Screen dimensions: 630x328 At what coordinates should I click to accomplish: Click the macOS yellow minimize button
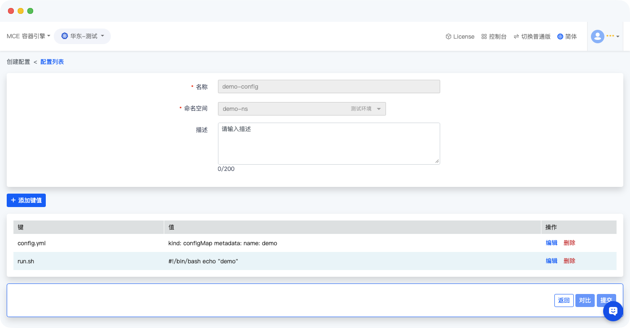coord(21,11)
